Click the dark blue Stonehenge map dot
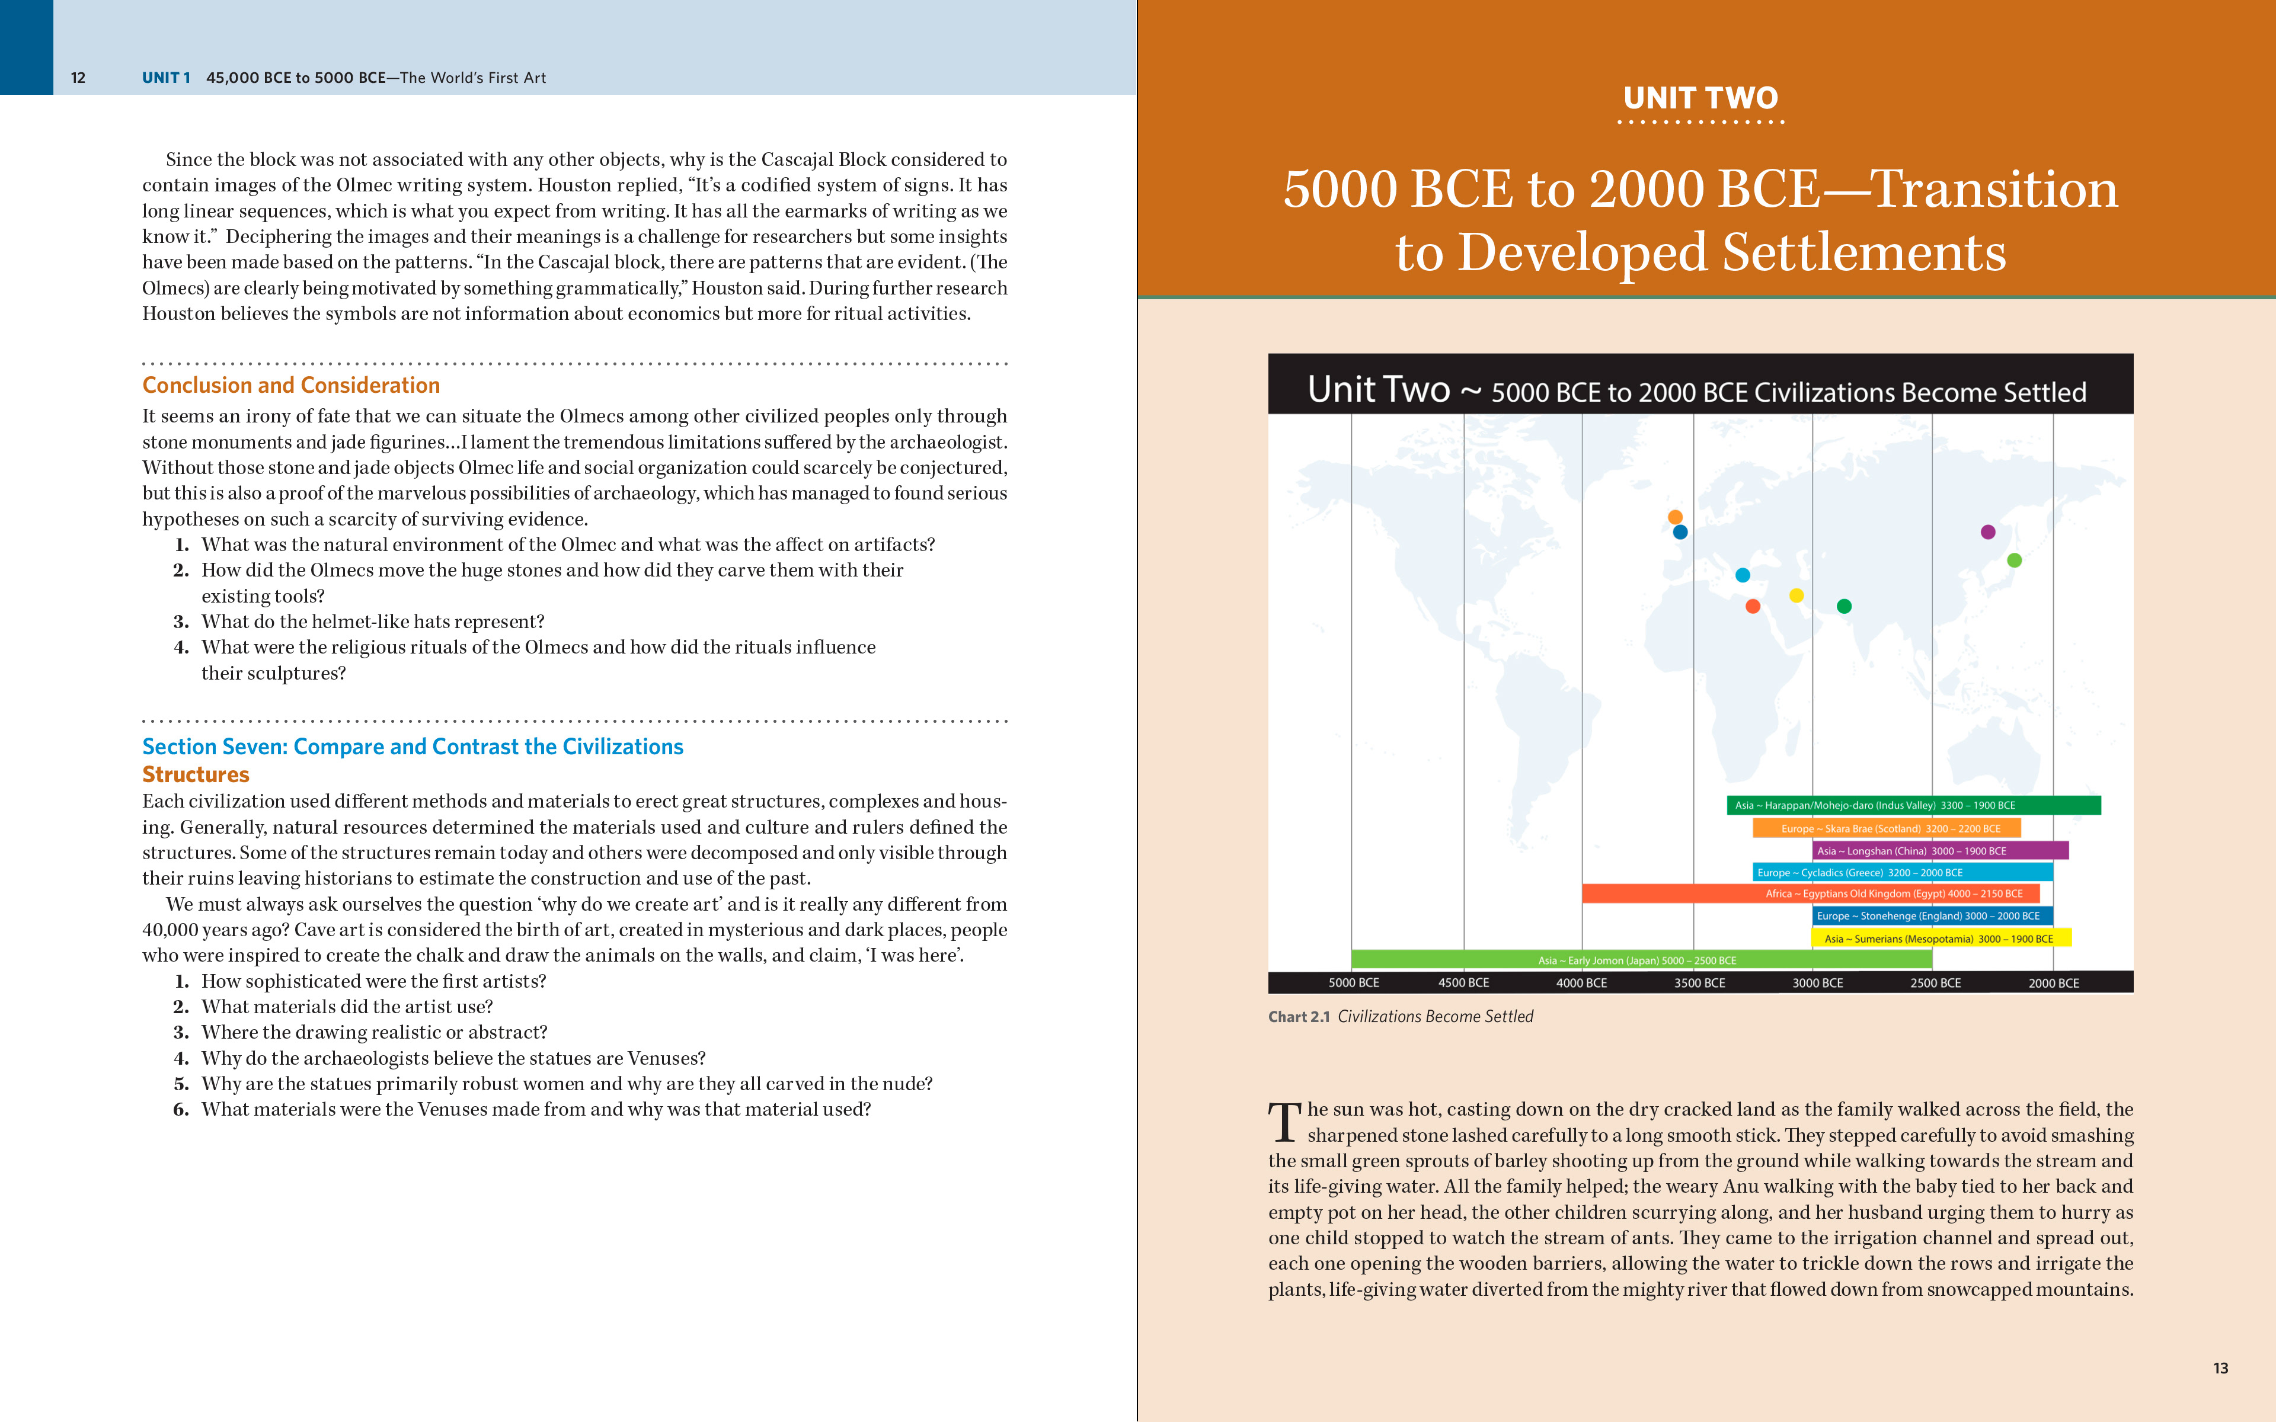Image resolution: width=2276 pixels, height=1422 pixels. pyautogui.click(x=1681, y=532)
